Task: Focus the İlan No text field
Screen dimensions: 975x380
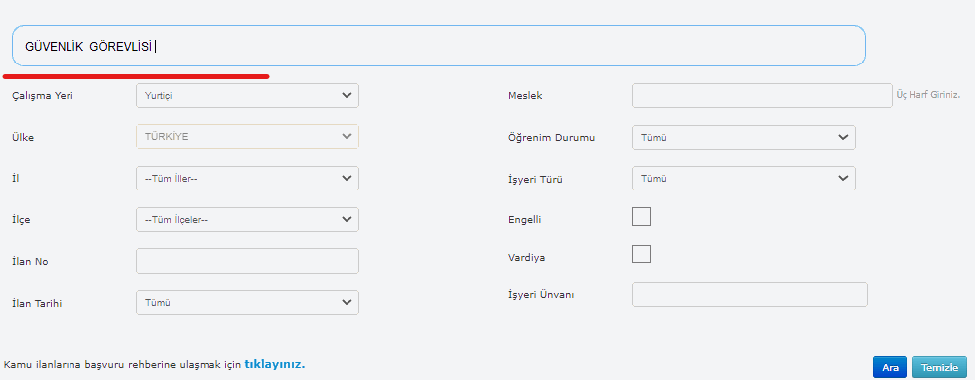Action: coord(247,261)
